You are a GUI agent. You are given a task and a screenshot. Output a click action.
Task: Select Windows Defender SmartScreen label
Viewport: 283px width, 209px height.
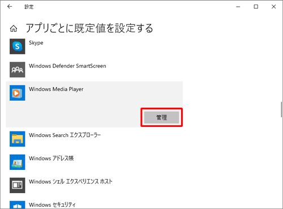click(67, 66)
